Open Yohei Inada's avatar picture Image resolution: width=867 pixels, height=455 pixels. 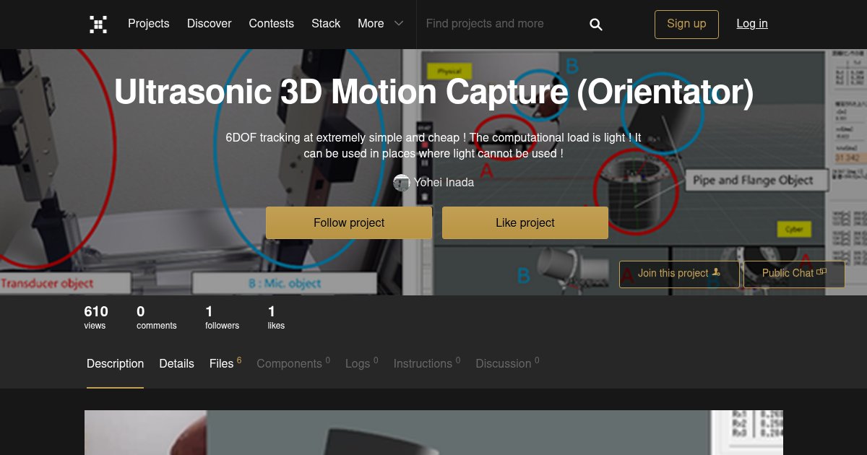[402, 183]
